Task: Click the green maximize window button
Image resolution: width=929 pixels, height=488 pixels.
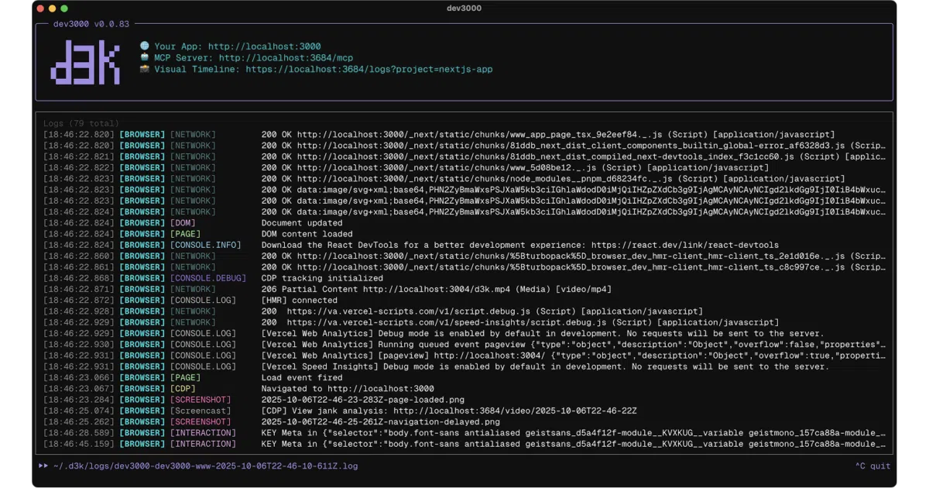Action: (64, 9)
